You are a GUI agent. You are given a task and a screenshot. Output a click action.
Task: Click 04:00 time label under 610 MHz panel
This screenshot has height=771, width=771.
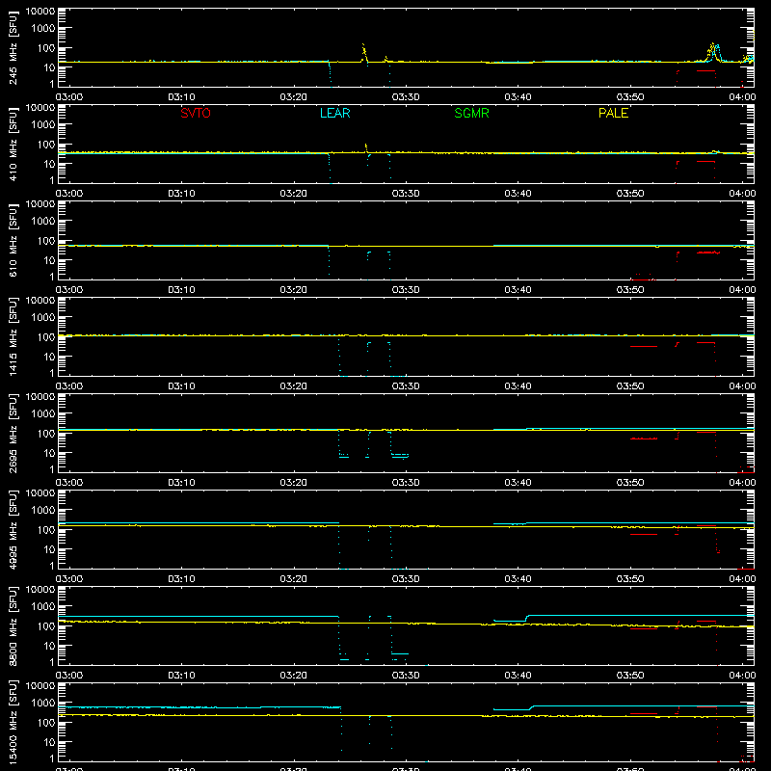click(742, 290)
